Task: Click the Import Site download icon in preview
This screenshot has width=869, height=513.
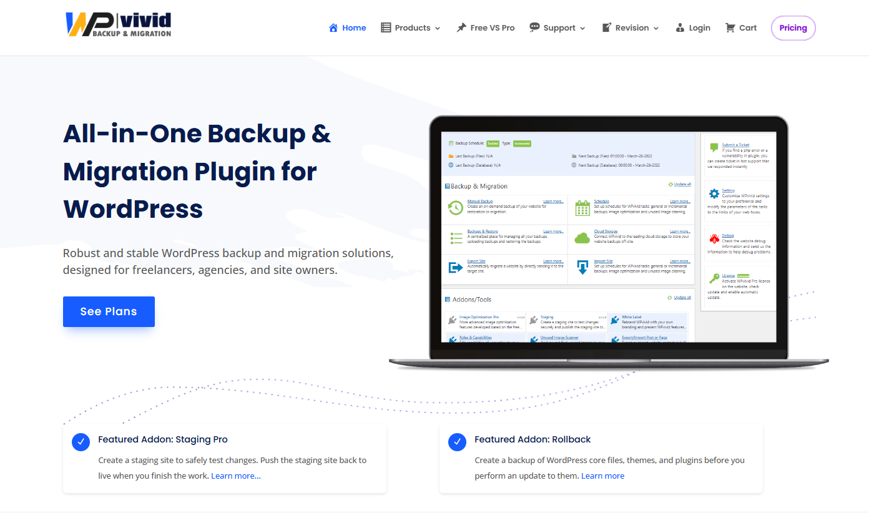Action: [582, 268]
